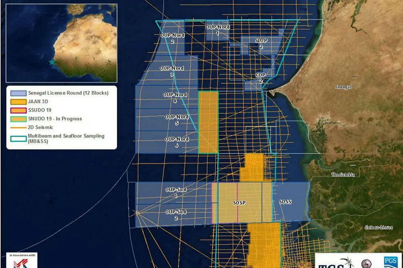The height and width of the screenshot is (268, 403).
Task: Click the green star marker on inset map
Action: 51,62
